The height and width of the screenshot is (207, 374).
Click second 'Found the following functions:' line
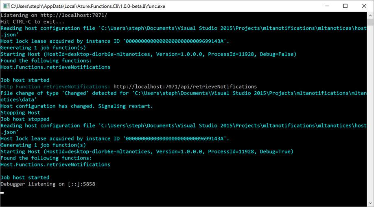pyautogui.click(x=46, y=158)
